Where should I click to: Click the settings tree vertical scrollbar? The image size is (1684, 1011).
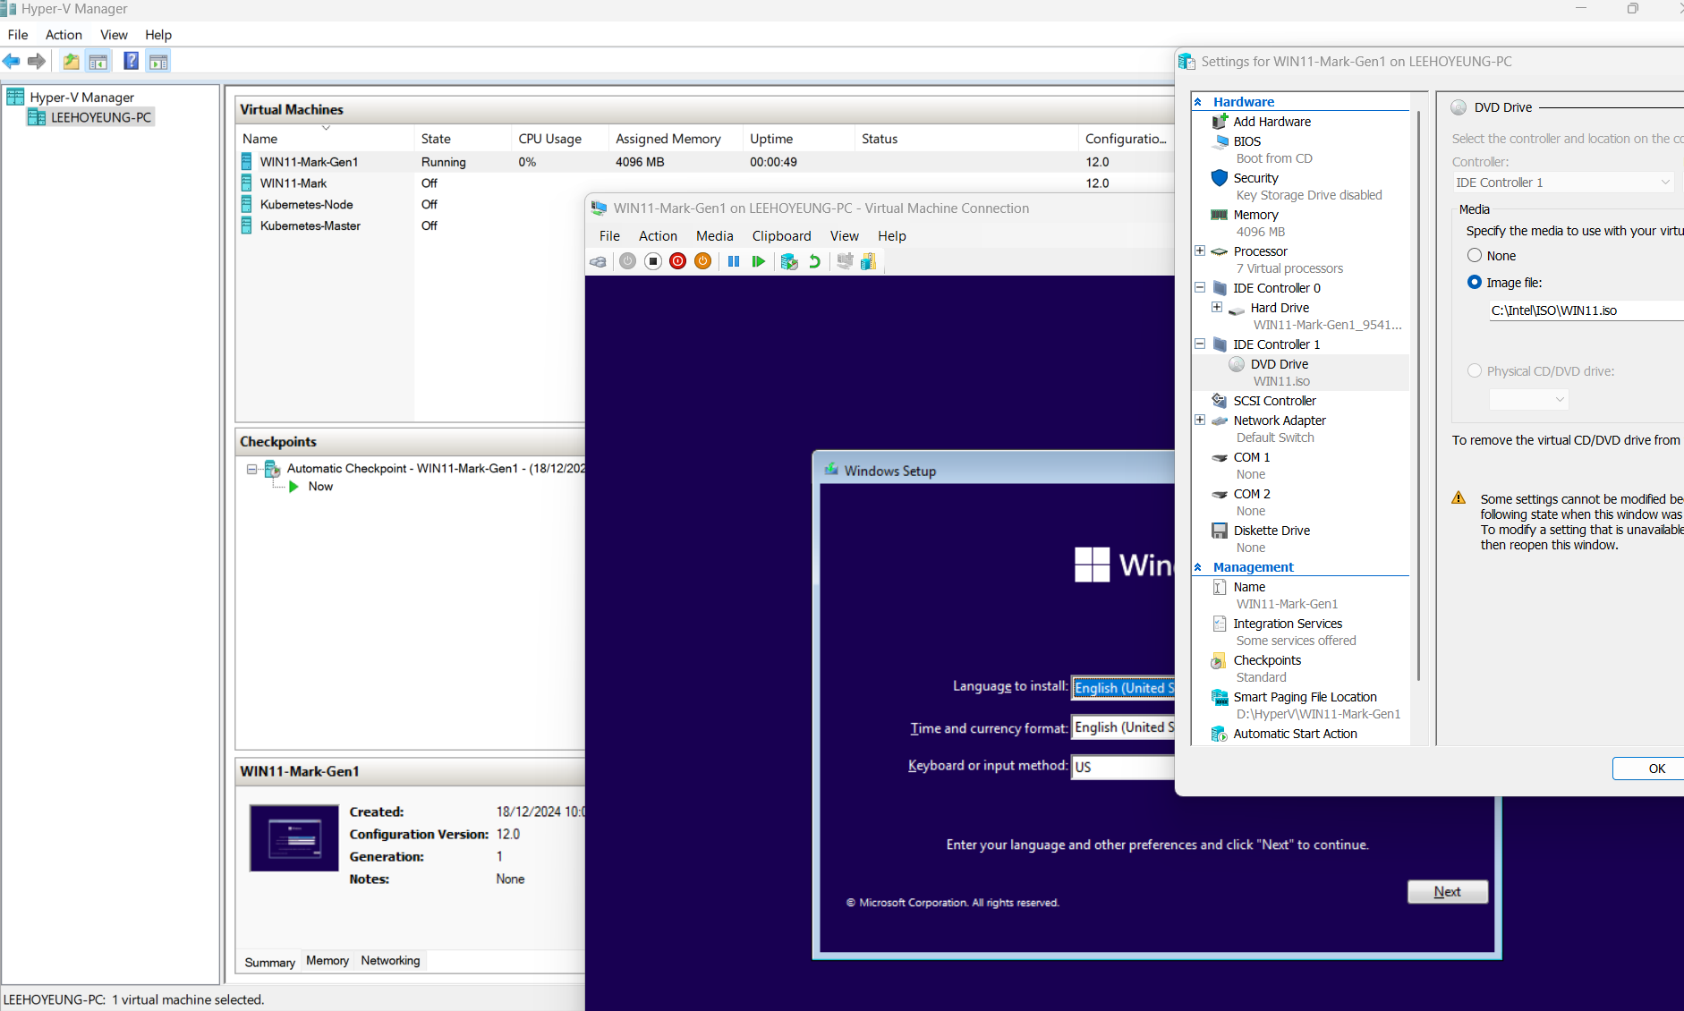pyautogui.click(x=1418, y=394)
